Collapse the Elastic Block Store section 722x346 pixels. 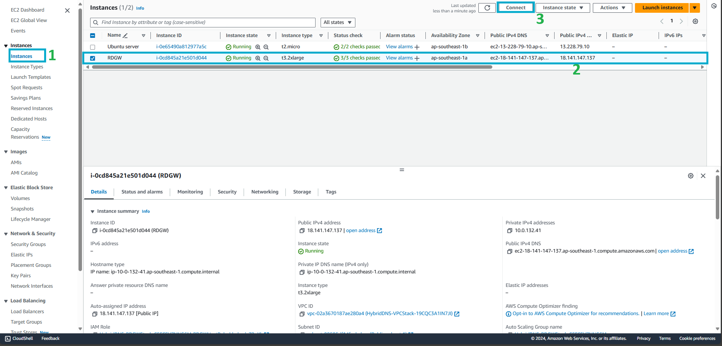(6, 188)
